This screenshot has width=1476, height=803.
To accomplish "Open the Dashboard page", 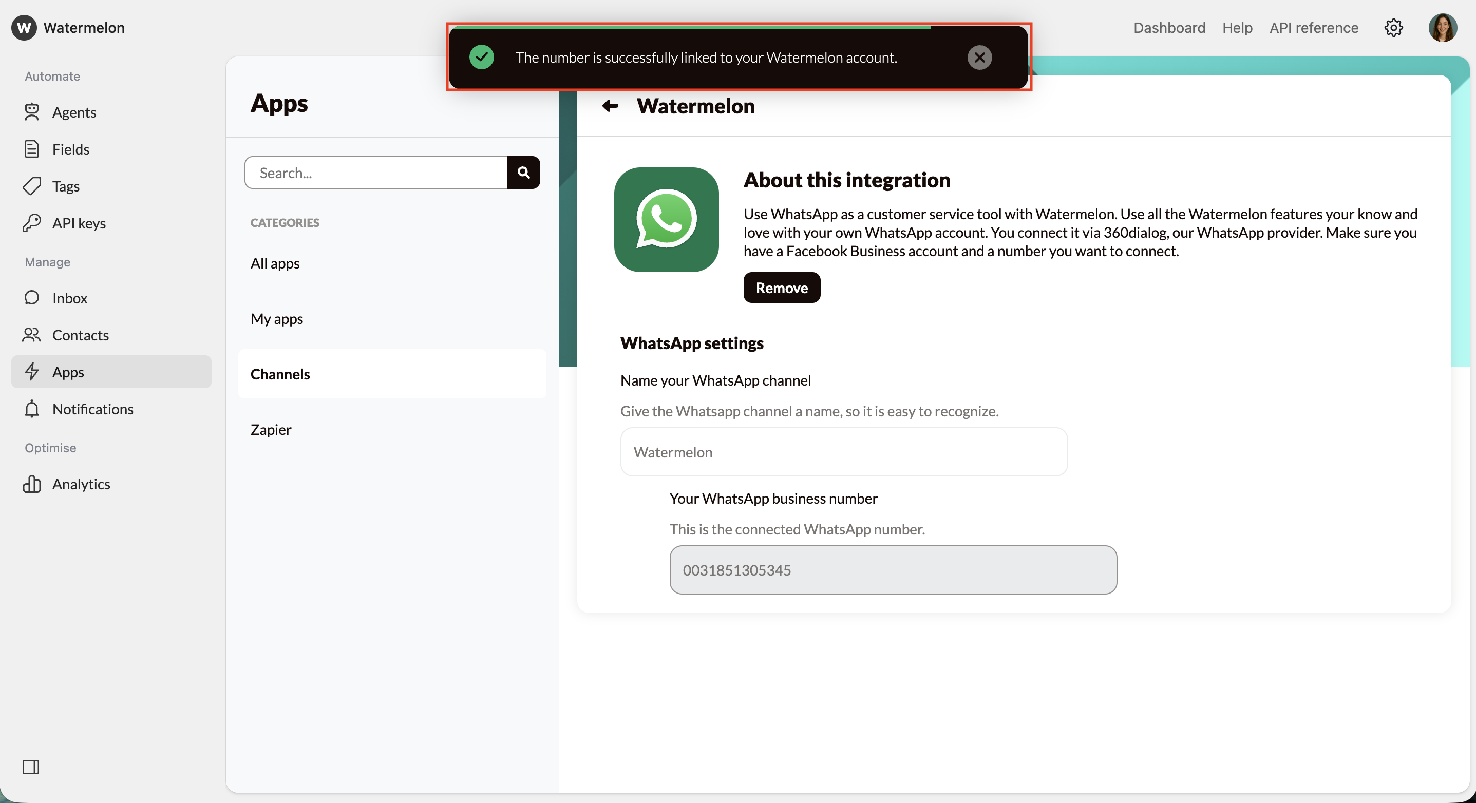I will (1168, 28).
